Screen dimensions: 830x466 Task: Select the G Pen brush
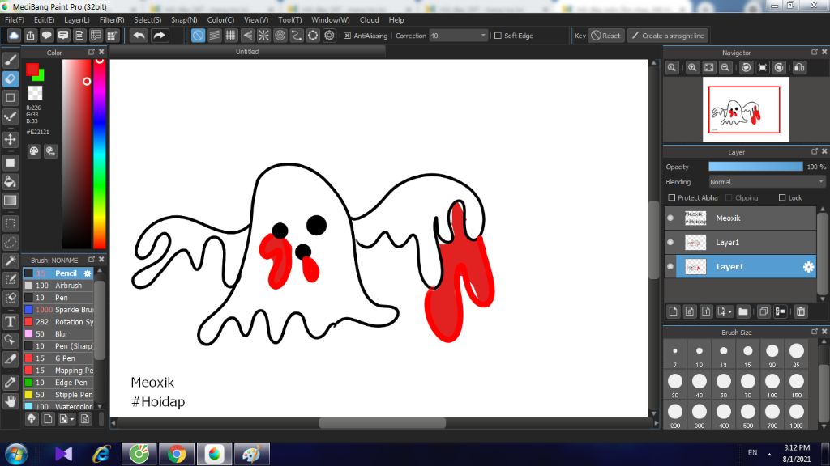point(58,358)
